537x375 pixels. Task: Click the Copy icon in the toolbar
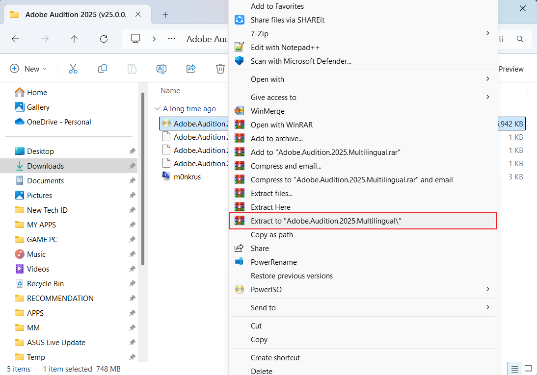(102, 69)
